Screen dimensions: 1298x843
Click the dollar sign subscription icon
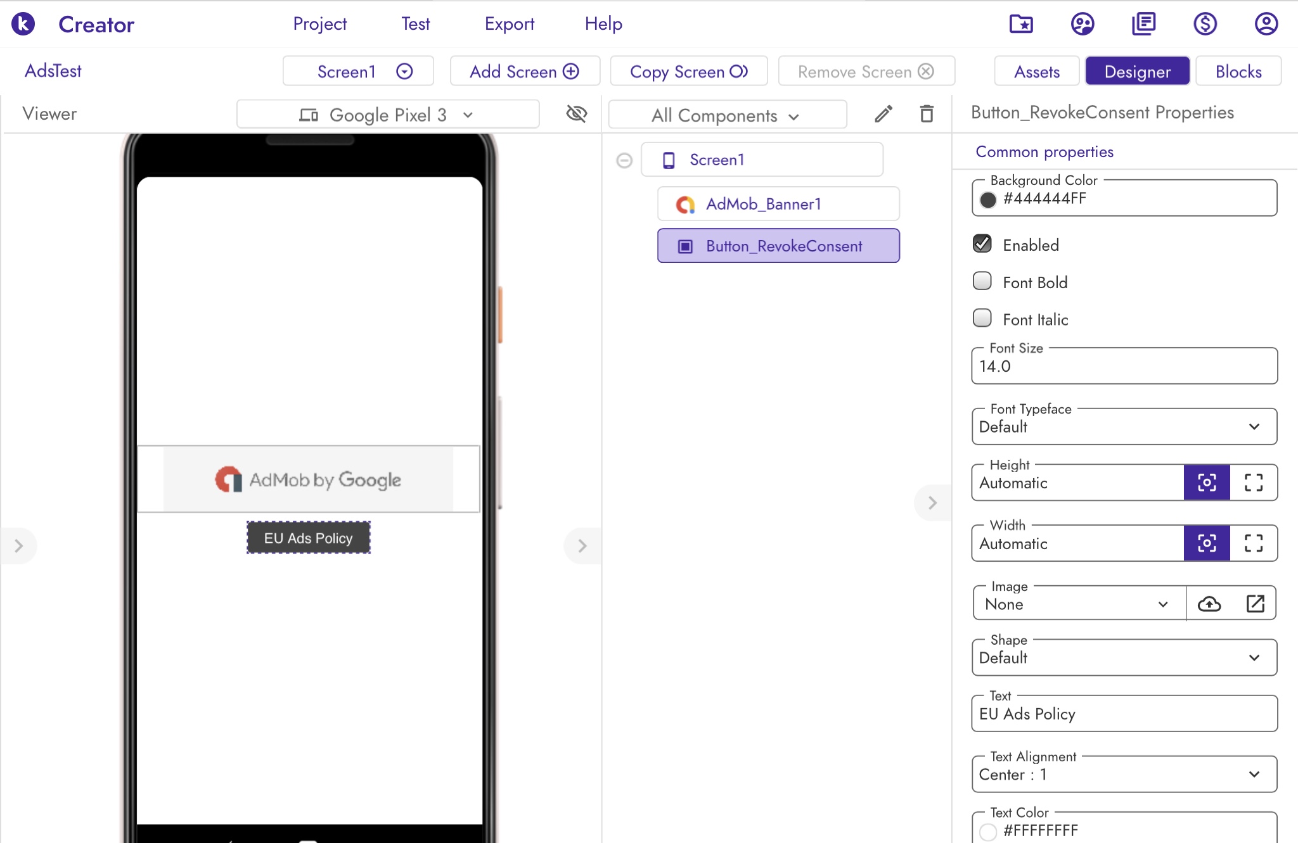[1205, 24]
